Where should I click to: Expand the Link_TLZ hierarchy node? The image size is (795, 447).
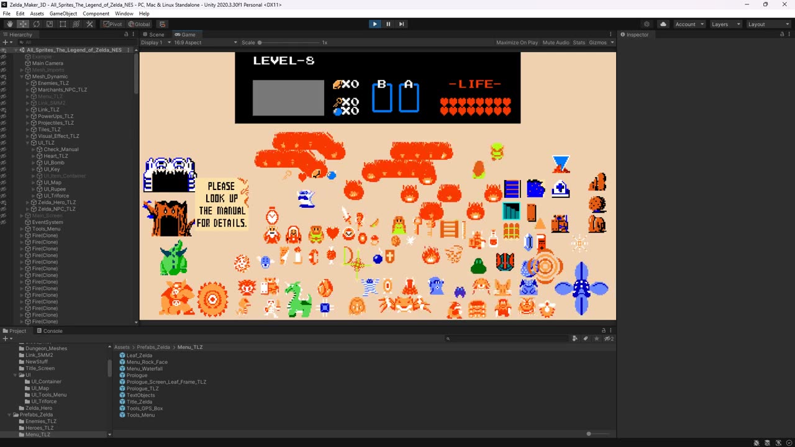pyautogui.click(x=28, y=110)
